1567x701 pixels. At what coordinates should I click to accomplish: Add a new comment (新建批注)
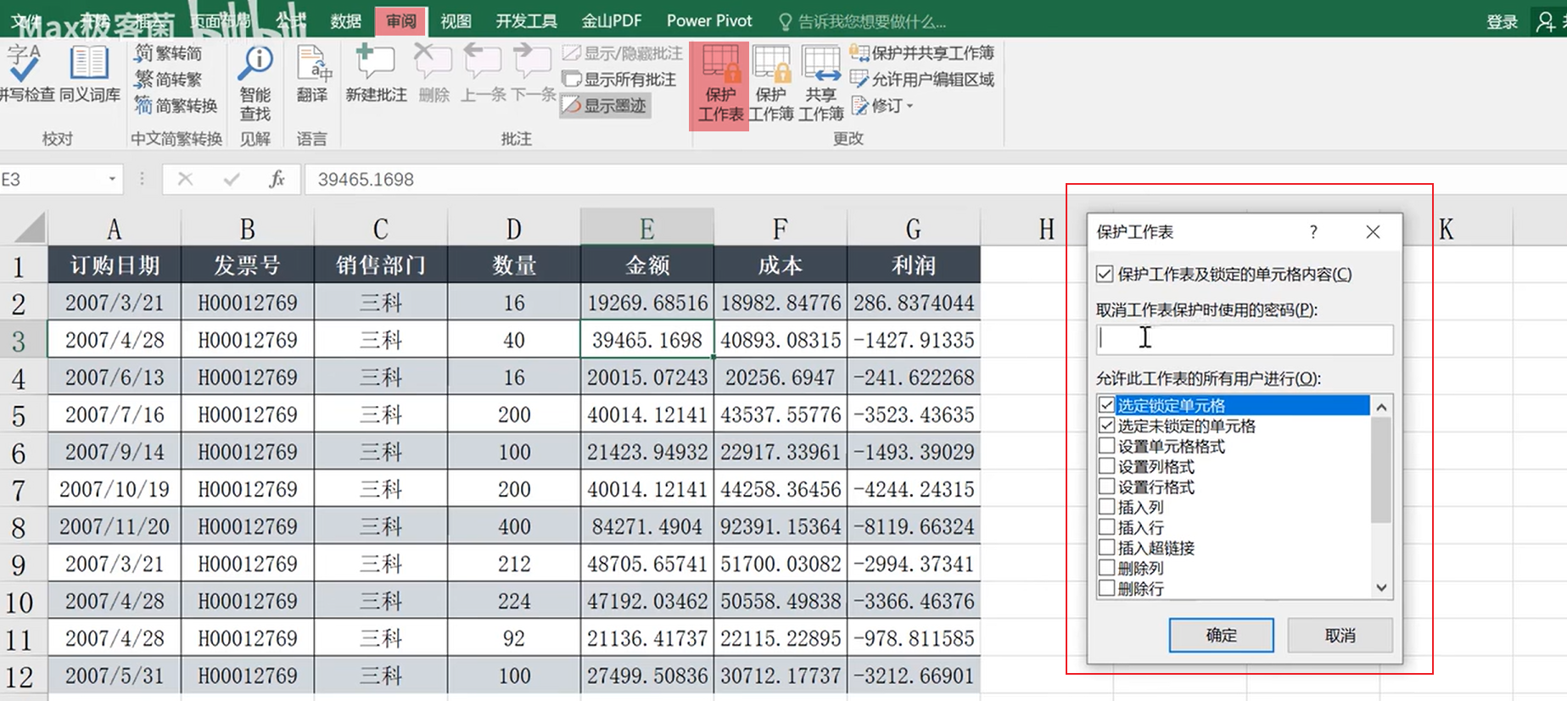click(376, 75)
